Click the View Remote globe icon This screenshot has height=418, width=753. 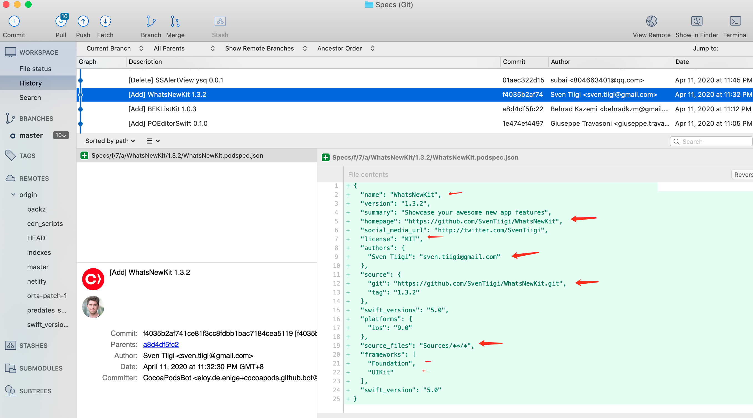click(651, 21)
